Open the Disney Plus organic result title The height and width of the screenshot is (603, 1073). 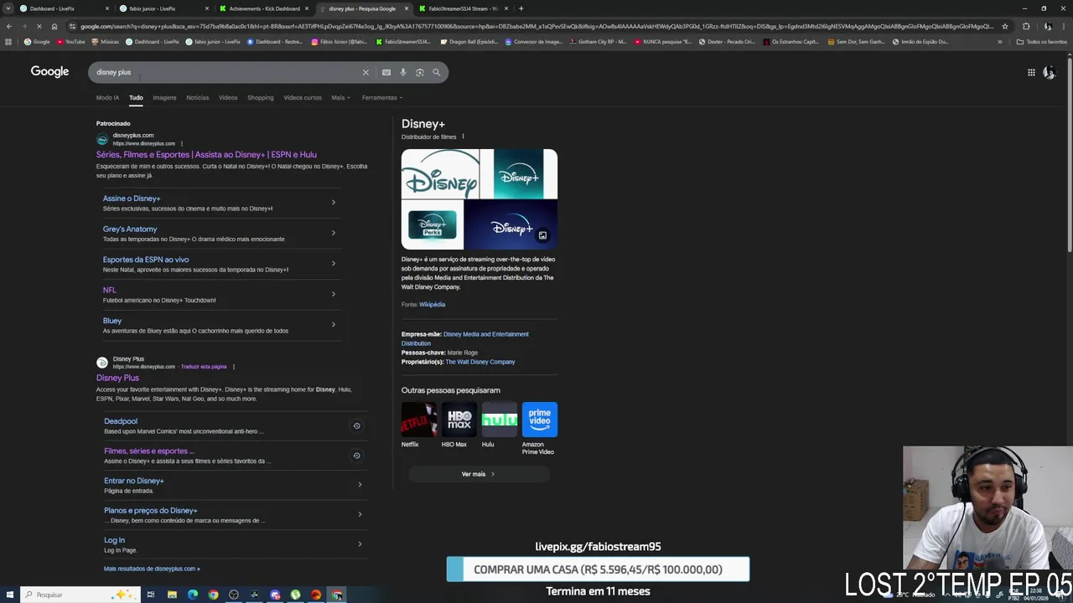(117, 378)
